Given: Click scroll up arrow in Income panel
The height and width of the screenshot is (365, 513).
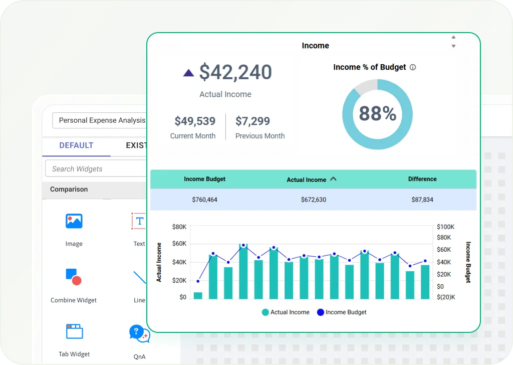Looking at the screenshot, I should tap(453, 37).
